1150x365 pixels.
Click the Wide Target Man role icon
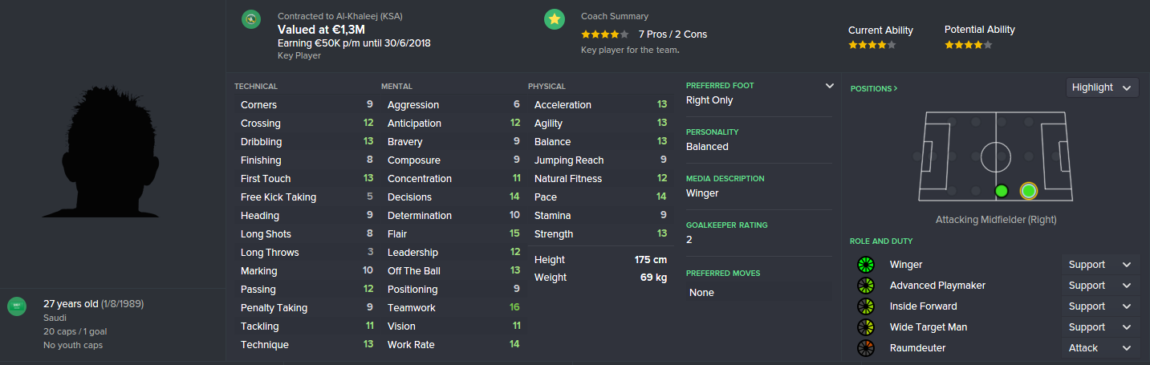(865, 327)
